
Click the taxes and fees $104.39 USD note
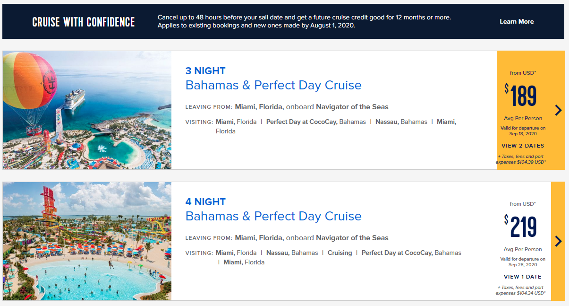521,159
